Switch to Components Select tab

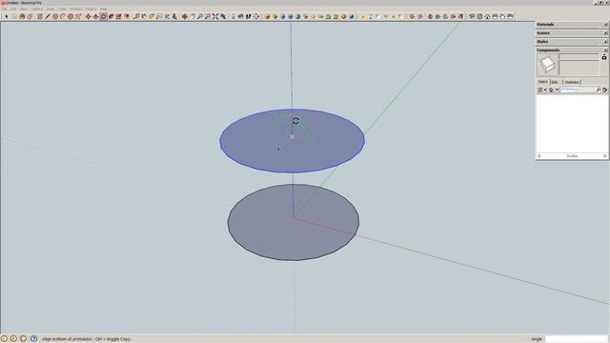pyautogui.click(x=542, y=82)
